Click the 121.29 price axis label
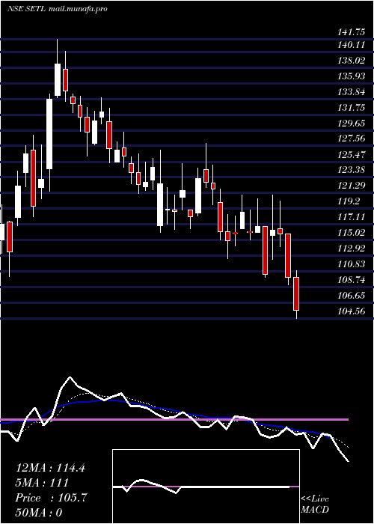The image size is (374, 524). 352,186
